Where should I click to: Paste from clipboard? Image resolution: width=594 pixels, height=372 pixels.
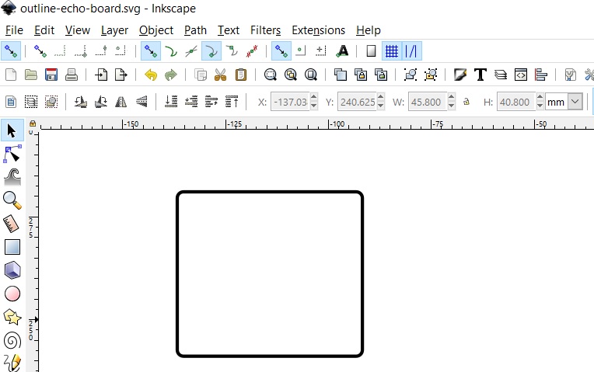tap(240, 75)
